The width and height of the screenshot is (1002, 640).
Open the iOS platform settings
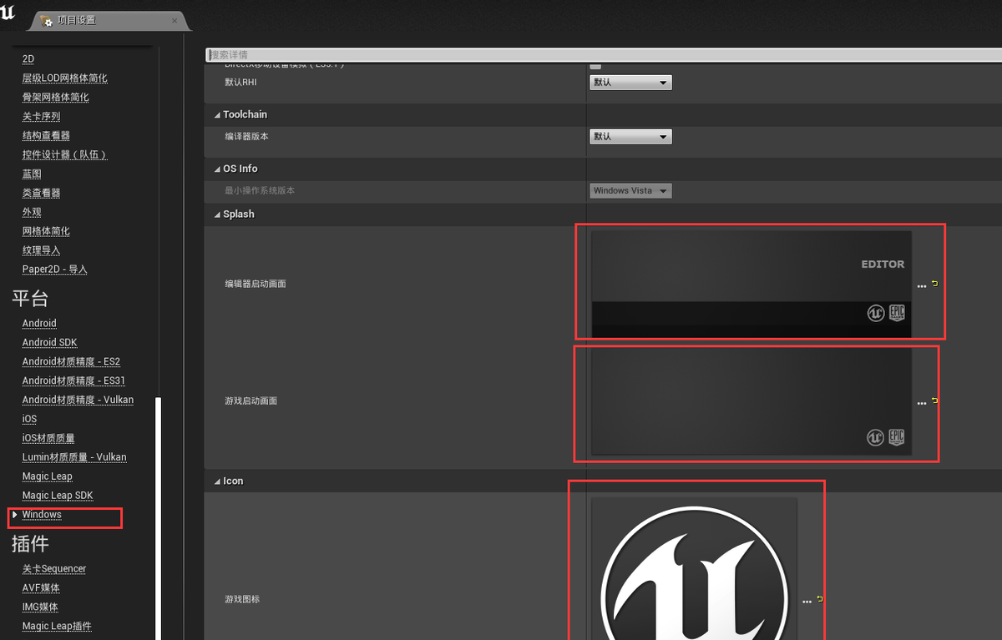click(x=29, y=420)
